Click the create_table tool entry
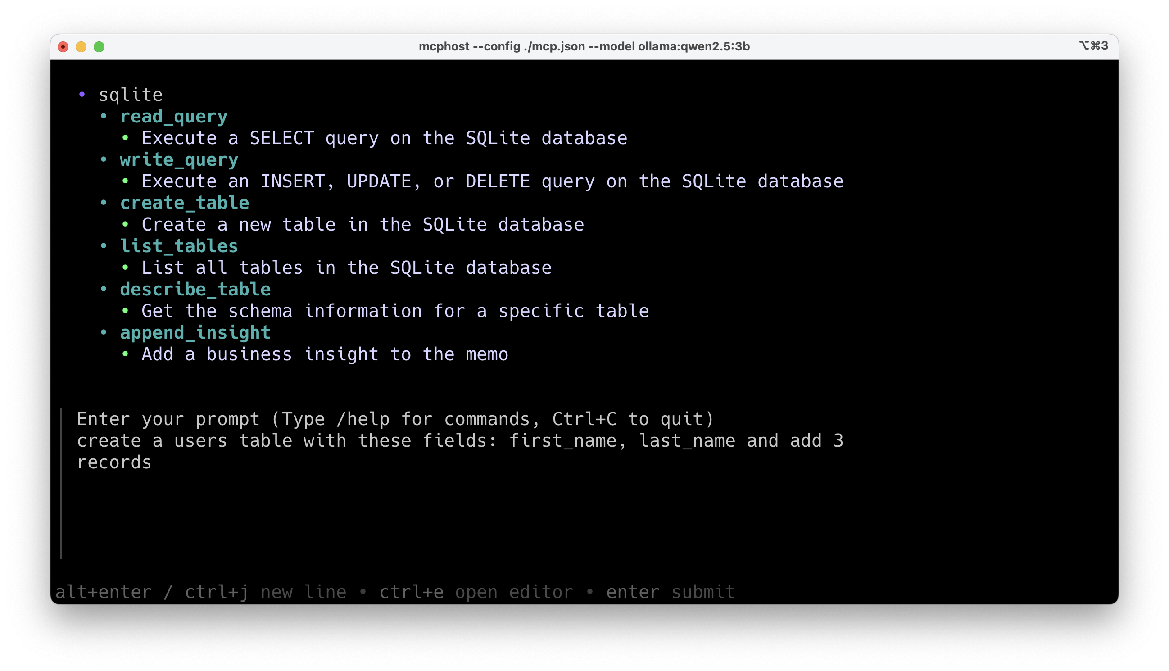1169x671 pixels. 184,203
